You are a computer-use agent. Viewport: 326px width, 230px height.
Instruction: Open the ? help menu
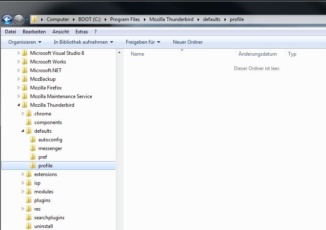click(95, 32)
